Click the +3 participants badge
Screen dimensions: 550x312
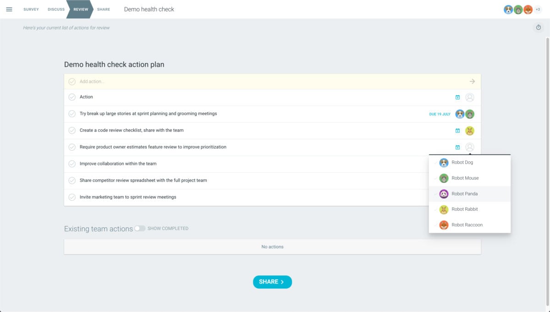pyautogui.click(x=538, y=10)
